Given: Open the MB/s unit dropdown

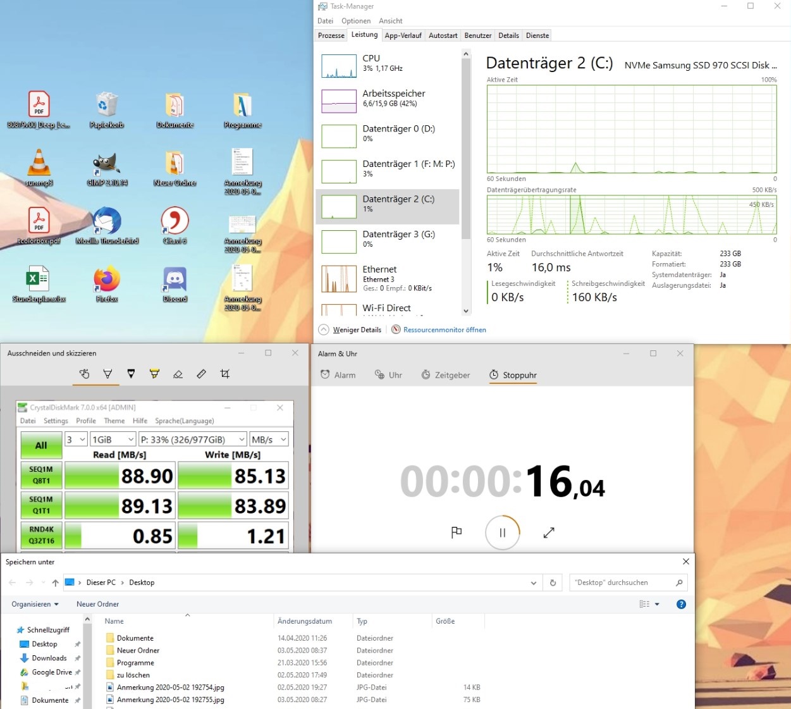Looking at the screenshot, I should click(x=269, y=440).
